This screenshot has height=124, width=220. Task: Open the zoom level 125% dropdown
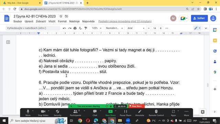97,28
